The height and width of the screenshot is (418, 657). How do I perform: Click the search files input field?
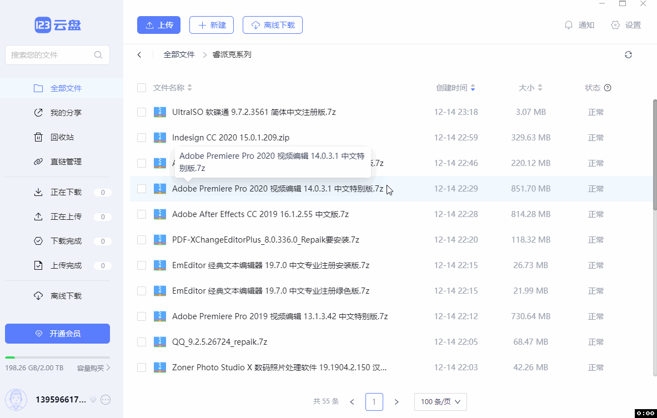(57, 55)
